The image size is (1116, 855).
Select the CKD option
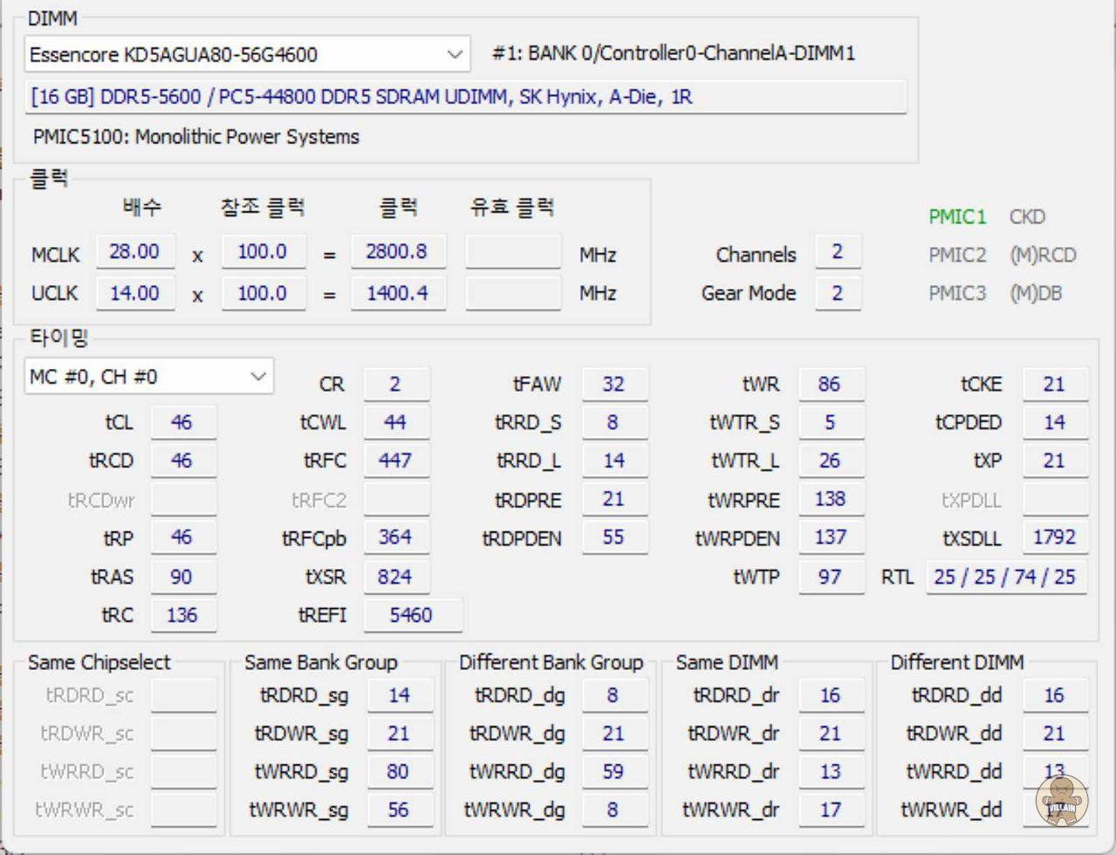click(x=1027, y=217)
